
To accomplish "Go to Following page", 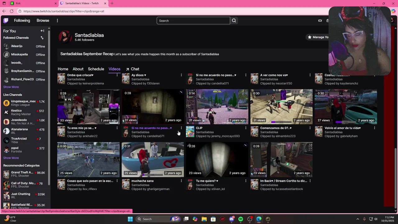I will pyautogui.click(x=22, y=21).
